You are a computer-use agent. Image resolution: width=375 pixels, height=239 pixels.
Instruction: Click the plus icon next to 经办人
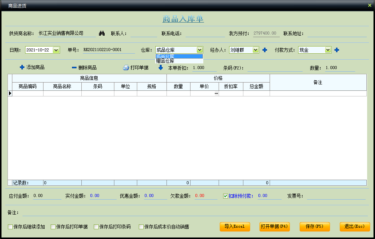click(265, 50)
